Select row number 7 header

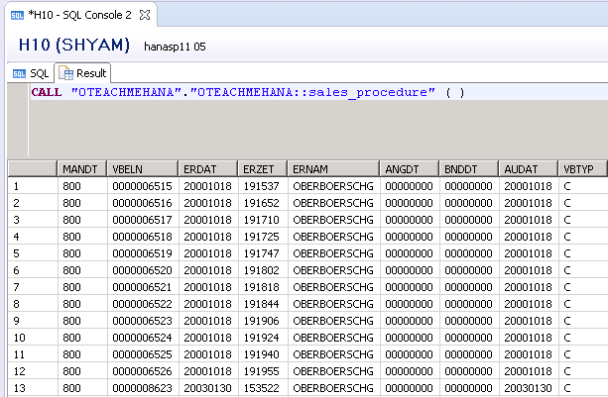[33, 287]
